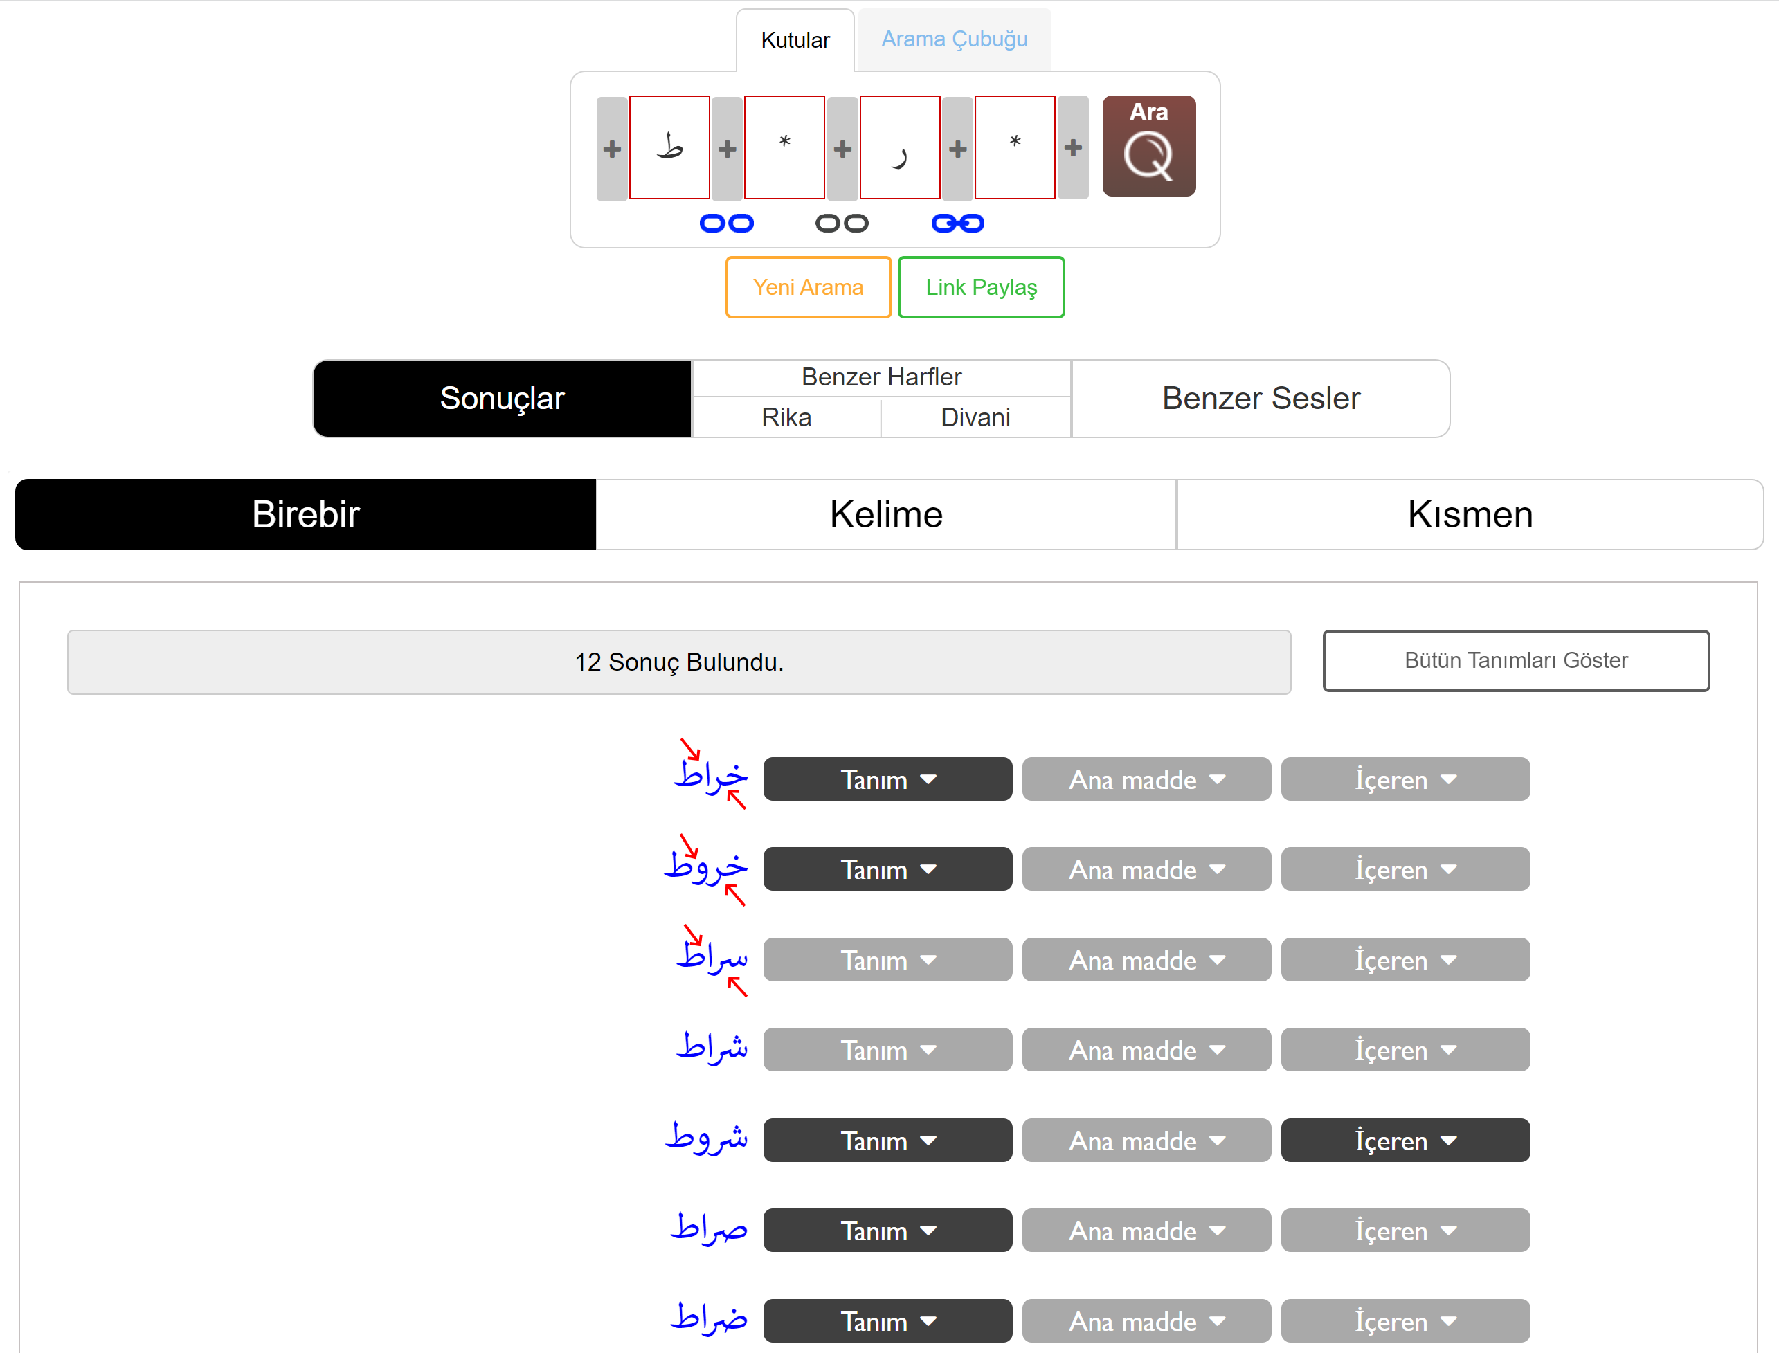
Task: Open the Benzer Sesler tab
Action: tap(1260, 398)
